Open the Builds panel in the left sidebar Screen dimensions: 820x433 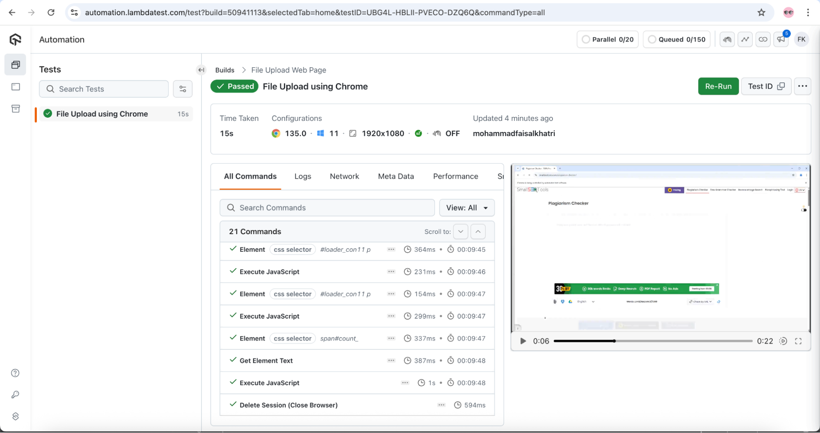[x=15, y=64]
